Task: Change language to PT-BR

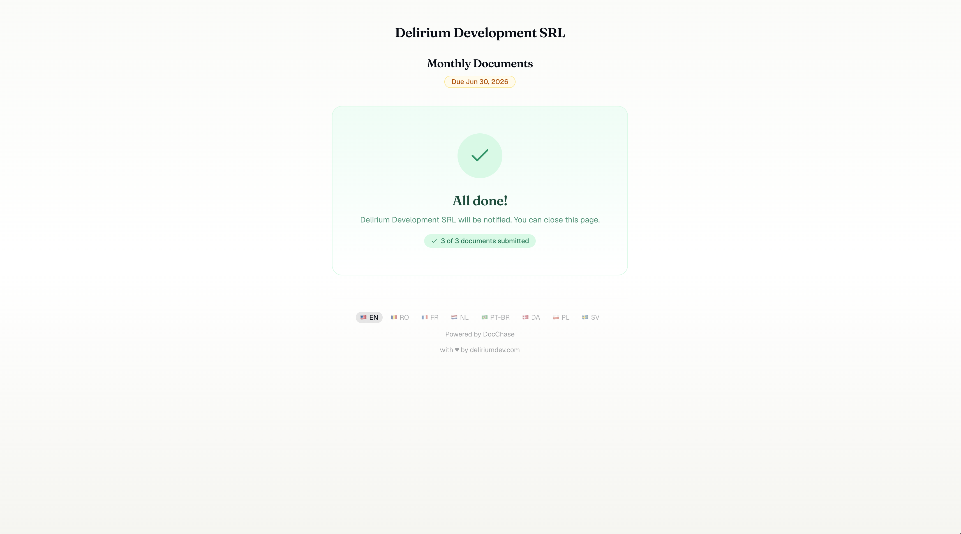Action: pyautogui.click(x=495, y=317)
